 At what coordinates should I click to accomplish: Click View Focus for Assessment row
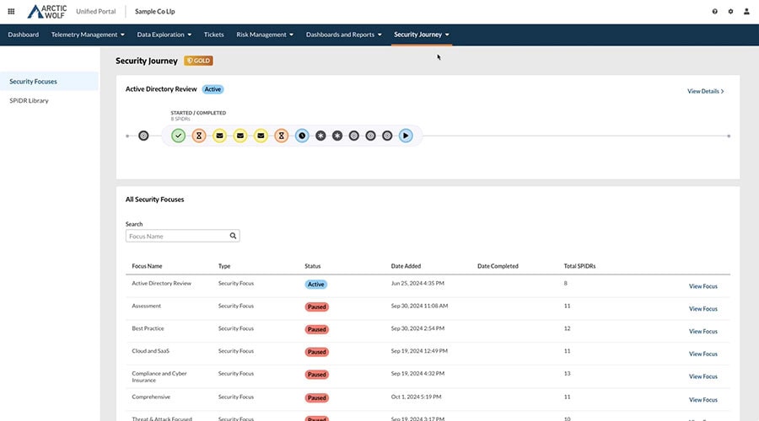click(x=702, y=308)
